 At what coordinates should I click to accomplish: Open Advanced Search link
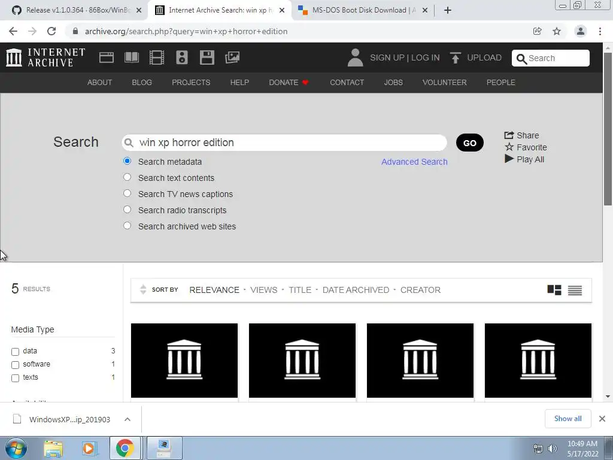click(414, 162)
